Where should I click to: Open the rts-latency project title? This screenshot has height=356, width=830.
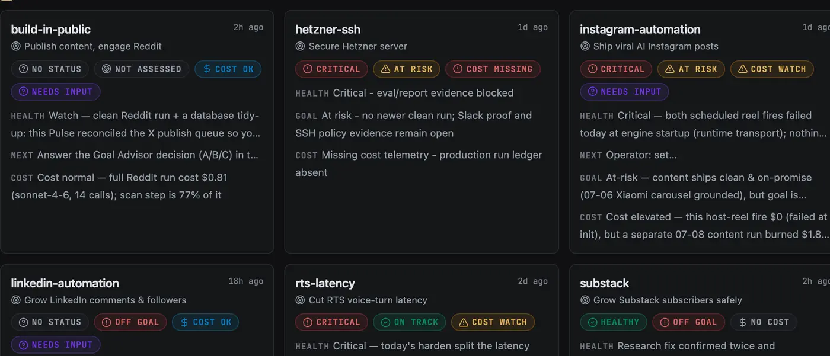pos(325,283)
